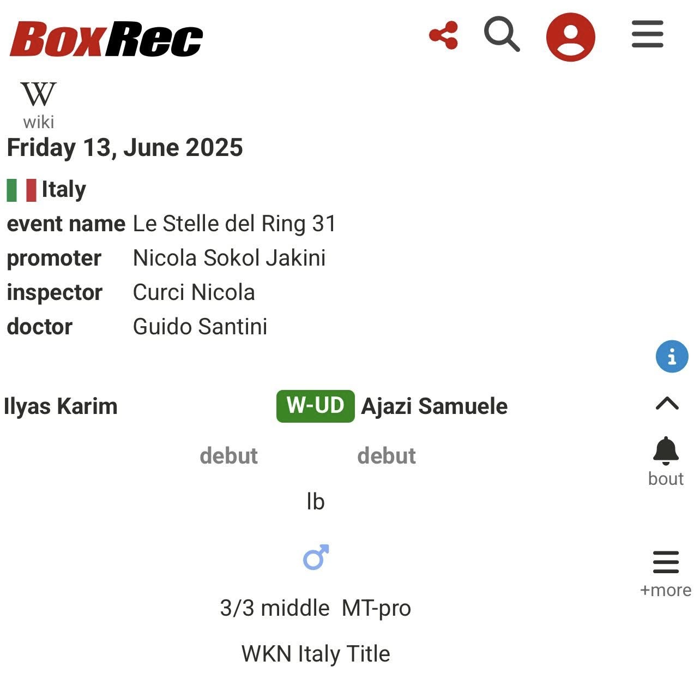Open the wiki page icon

click(x=39, y=104)
